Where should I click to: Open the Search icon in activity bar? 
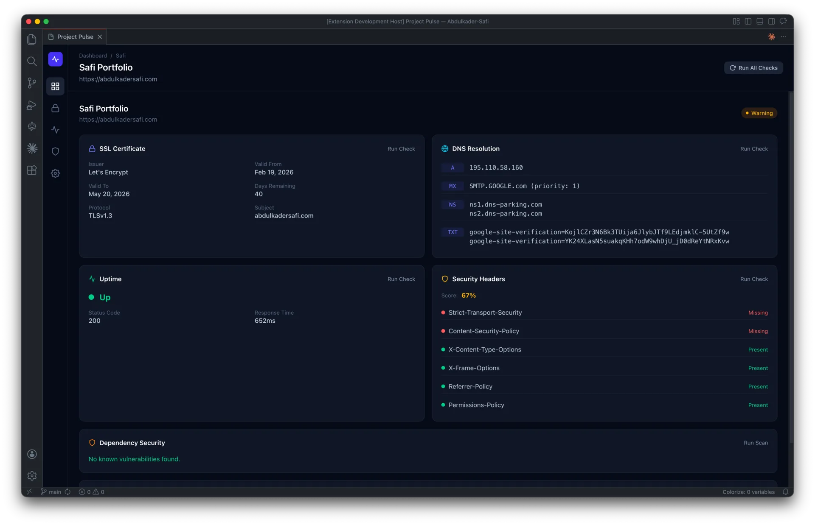(x=32, y=61)
